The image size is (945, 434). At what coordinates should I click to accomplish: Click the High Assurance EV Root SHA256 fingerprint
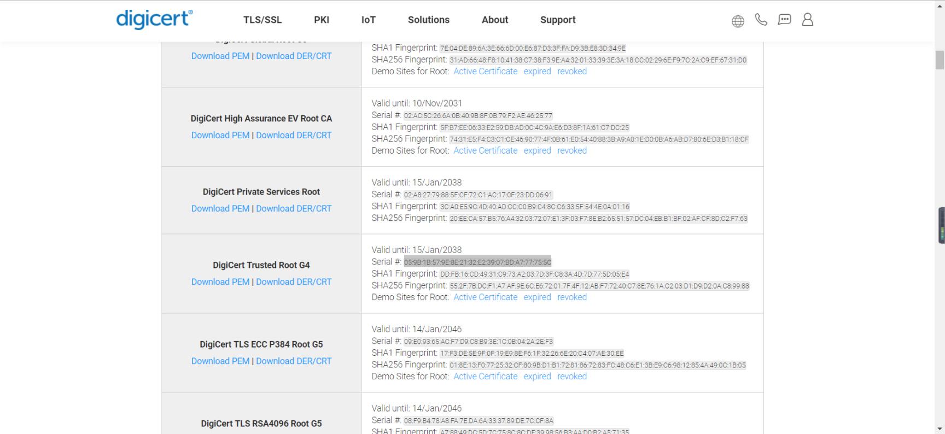pos(599,139)
